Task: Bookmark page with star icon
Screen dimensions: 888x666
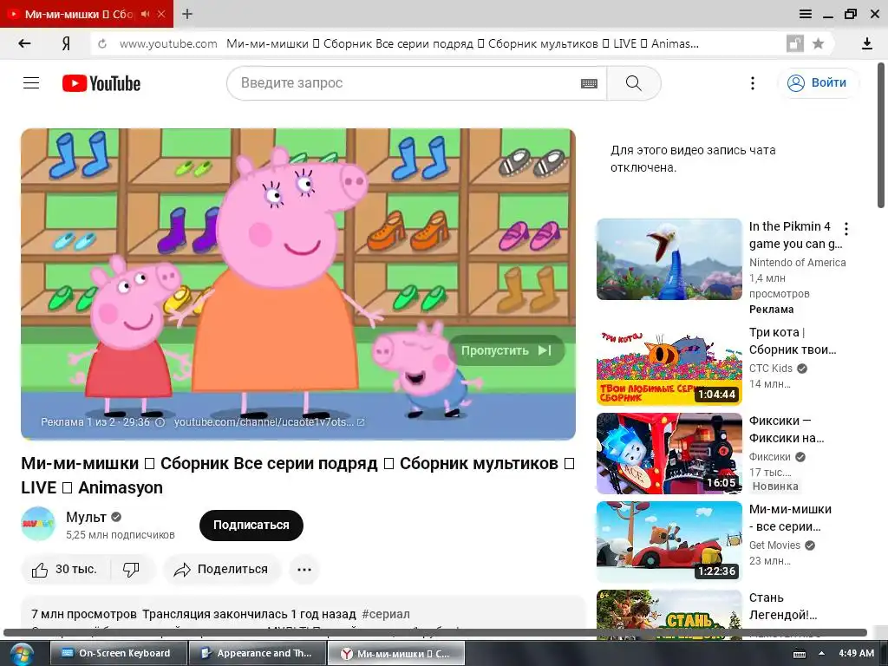Action: pos(818,43)
